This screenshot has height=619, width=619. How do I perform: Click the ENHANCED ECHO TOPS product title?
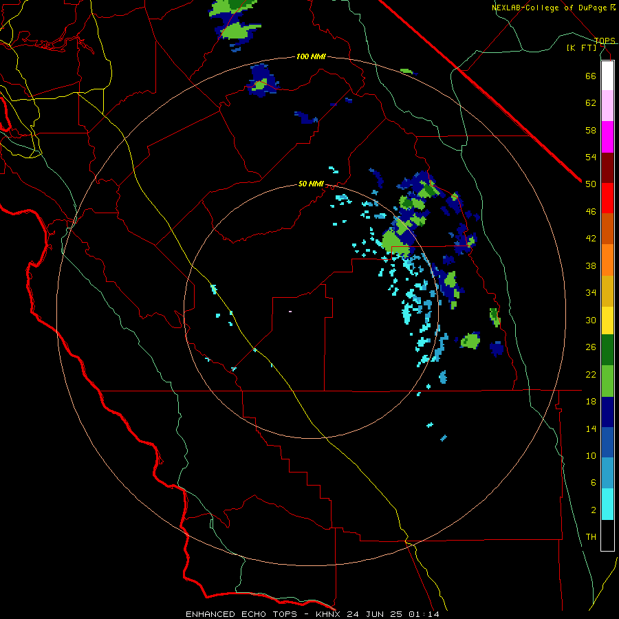tap(241, 614)
